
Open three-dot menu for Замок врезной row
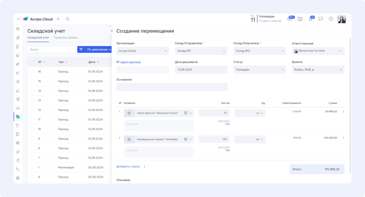(343, 112)
